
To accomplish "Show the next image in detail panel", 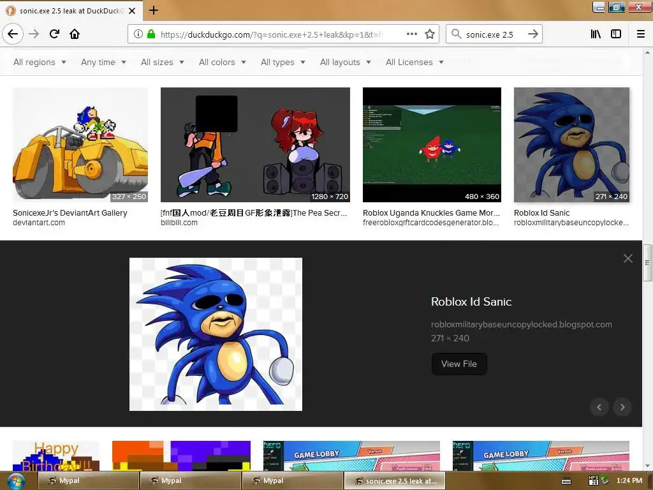I will pyautogui.click(x=622, y=407).
